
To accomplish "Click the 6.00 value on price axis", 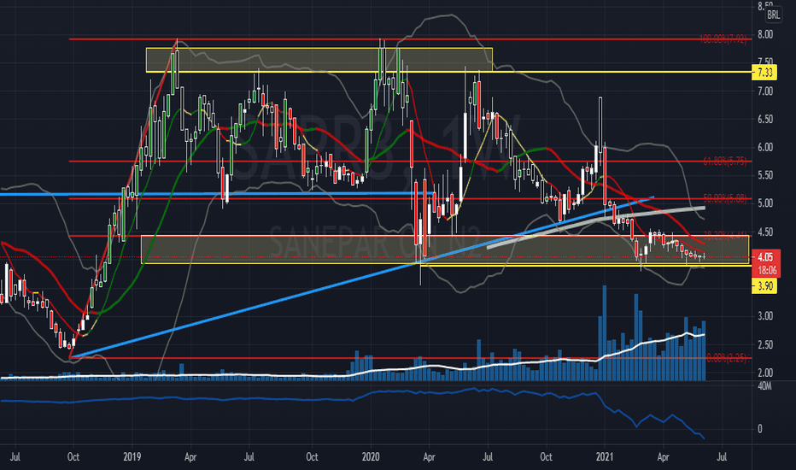I will [765, 147].
